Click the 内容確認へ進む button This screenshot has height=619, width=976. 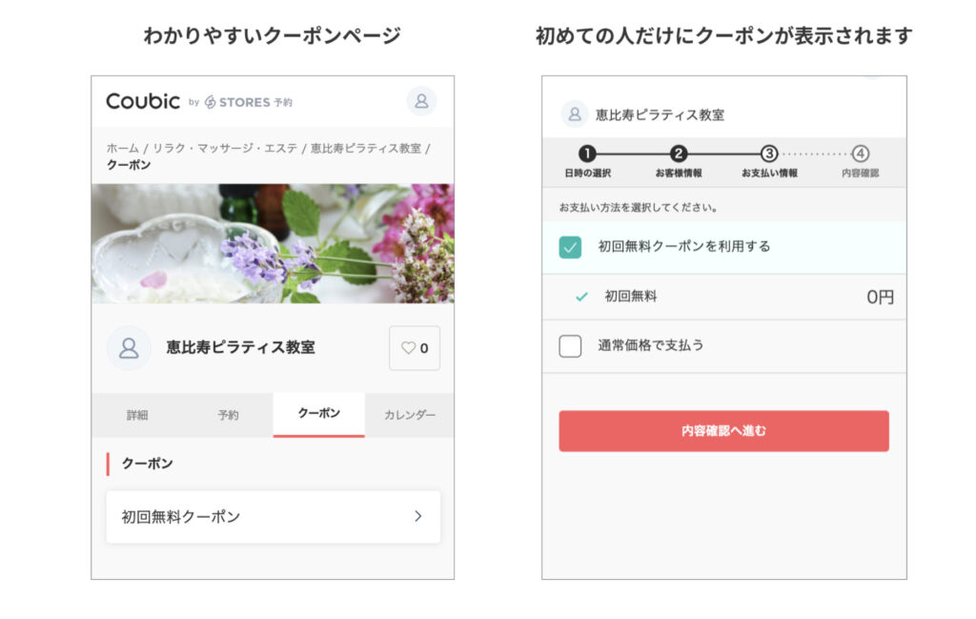point(724,431)
